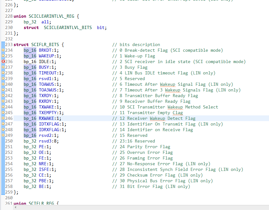
Task: Click the warning arrow marker on line 237
Action: (x=3, y=67)
